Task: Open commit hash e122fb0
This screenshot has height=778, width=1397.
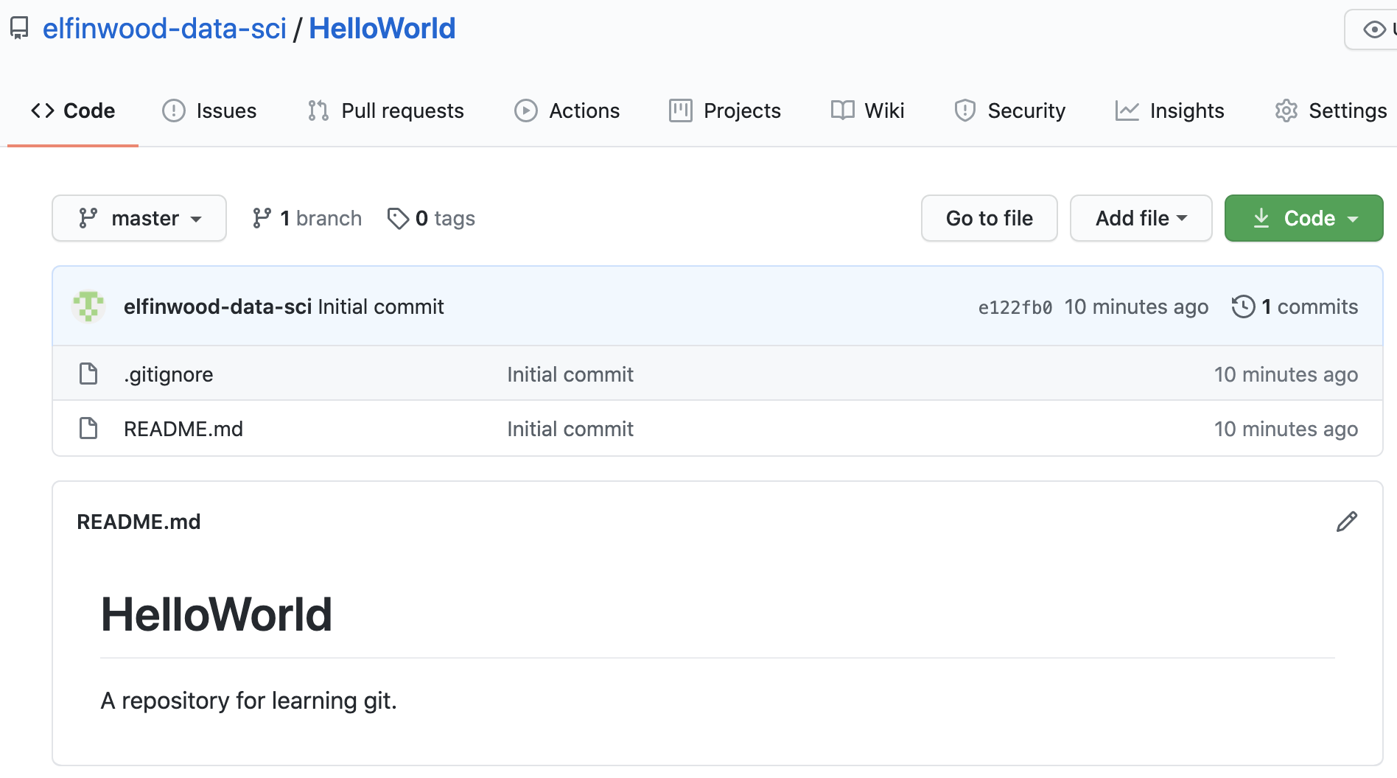Action: (1015, 307)
